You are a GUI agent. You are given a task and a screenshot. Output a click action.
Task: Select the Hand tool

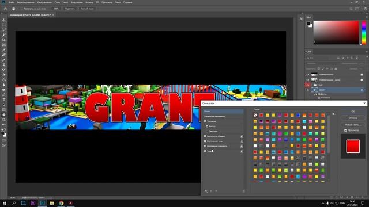pyautogui.click(x=4, y=114)
